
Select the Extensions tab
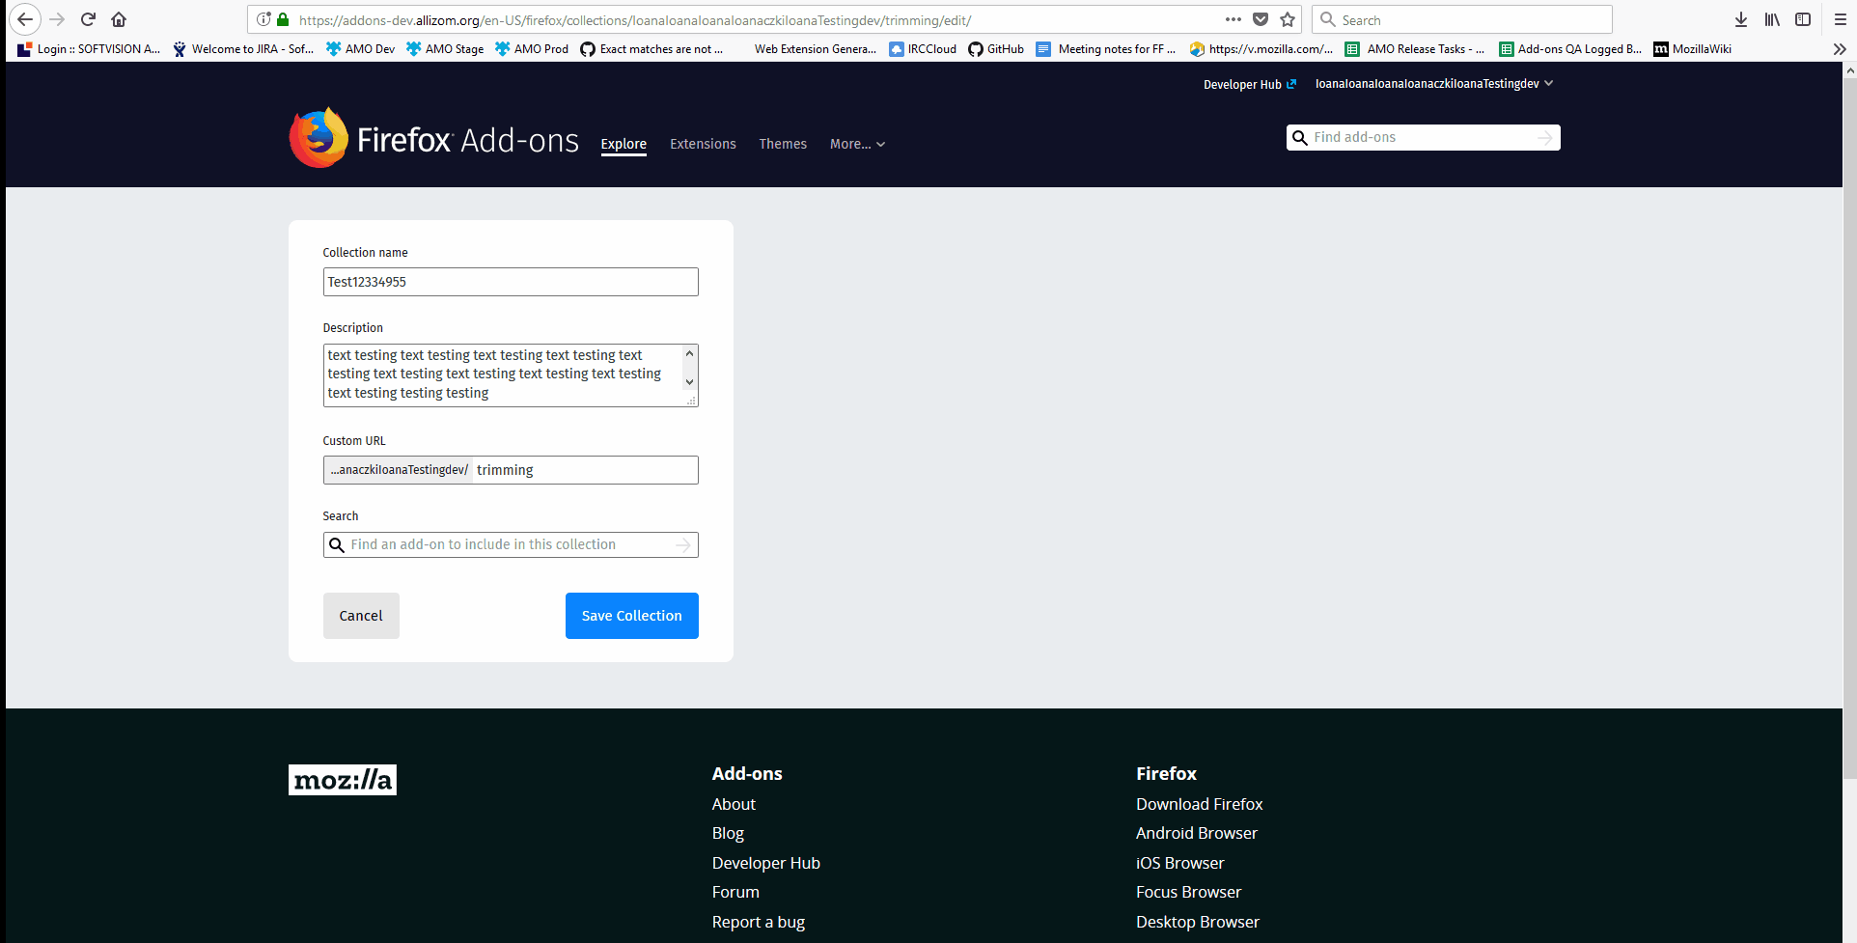[703, 144]
